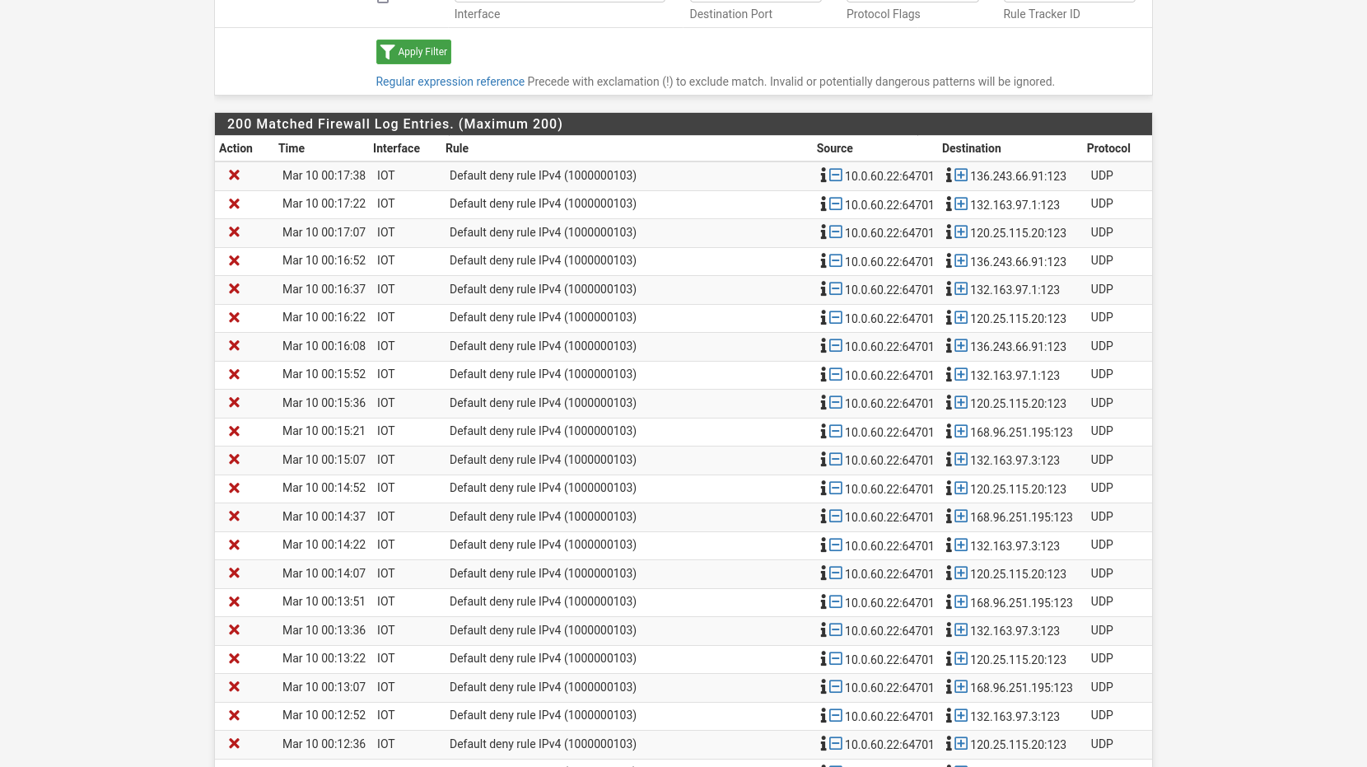Click destination 132.163.97.3:123 in 00:15:07 row
The image size is (1367, 767).
tap(1015, 461)
